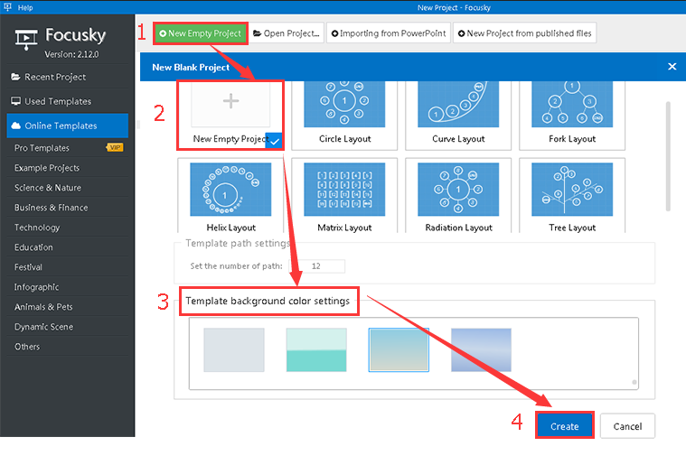This screenshot has height=465, width=686.
Task: Click the New Empty Project toolbar button
Action: pyautogui.click(x=201, y=33)
